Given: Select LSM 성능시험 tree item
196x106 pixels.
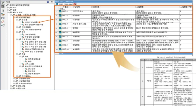Looking at the screenshot, I should pos(30,34).
